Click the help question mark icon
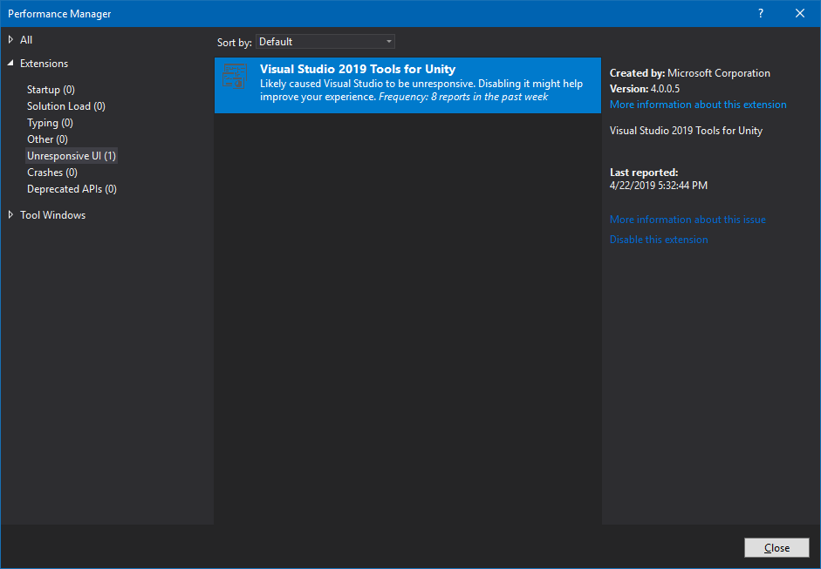The width and height of the screenshot is (821, 569). point(760,13)
